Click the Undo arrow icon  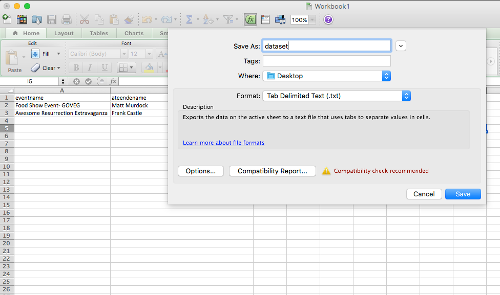(147, 19)
